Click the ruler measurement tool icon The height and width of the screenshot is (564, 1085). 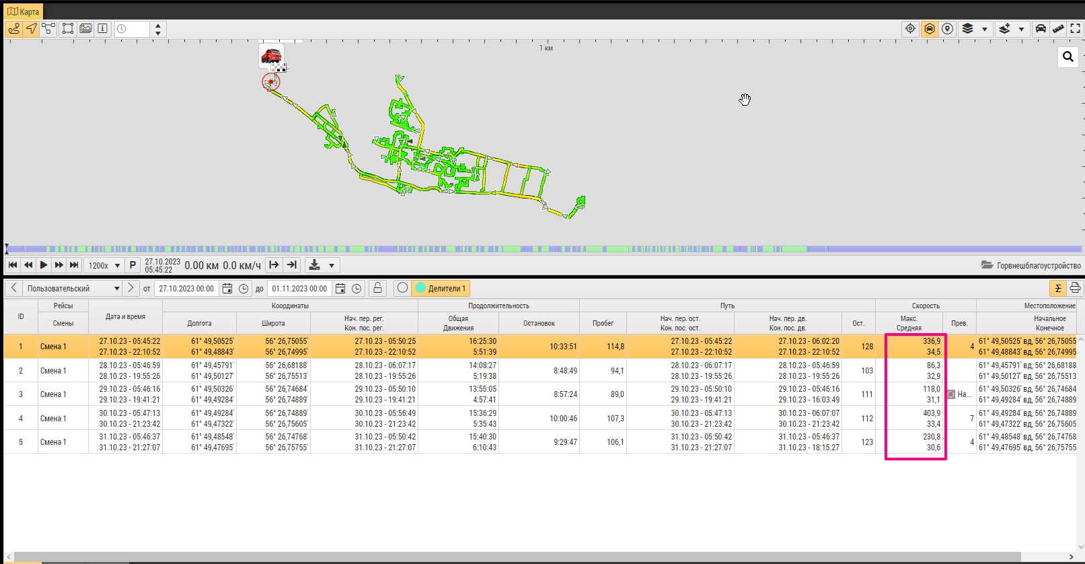(x=1058, y=29)
